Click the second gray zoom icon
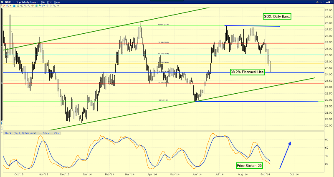This screenshot has height=177, width=334. (x=29, y=6)
